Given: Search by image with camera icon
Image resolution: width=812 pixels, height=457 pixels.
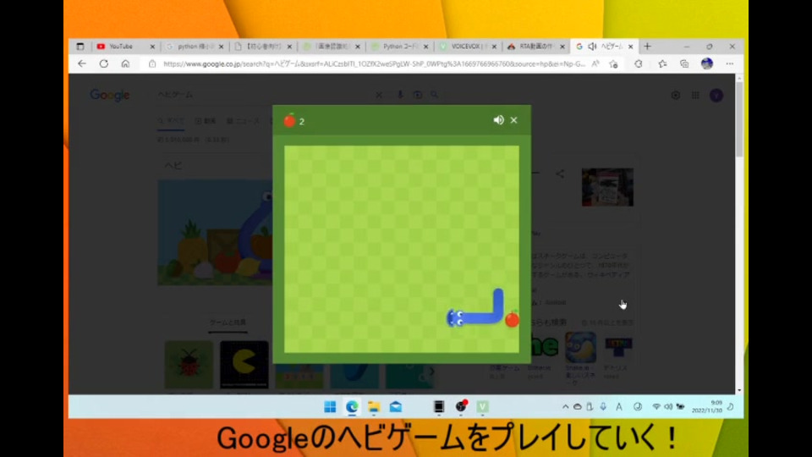Looking at the screenshot, I should 417,95.
